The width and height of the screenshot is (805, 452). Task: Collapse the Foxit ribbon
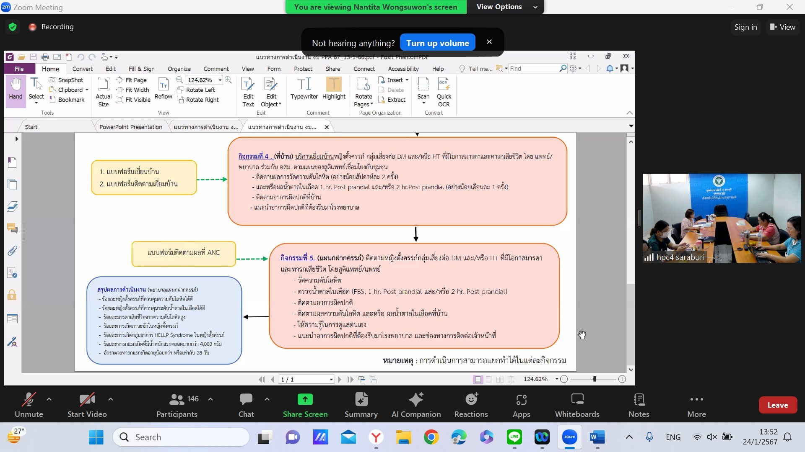point(629,113)
